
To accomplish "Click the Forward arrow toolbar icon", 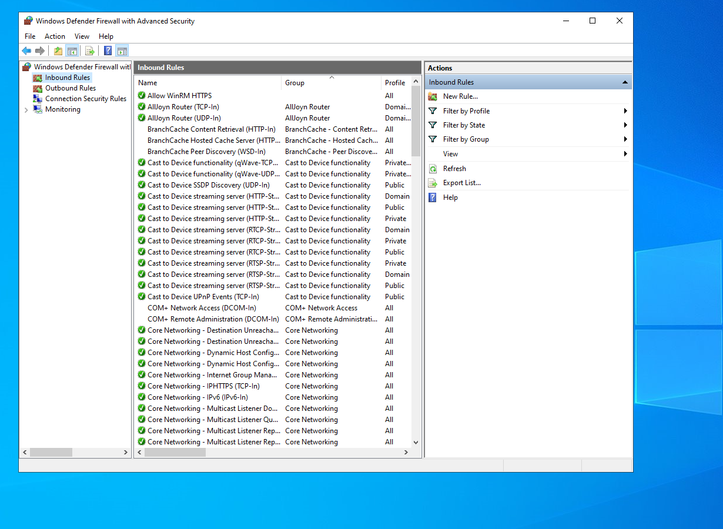I will click(40, 51).
